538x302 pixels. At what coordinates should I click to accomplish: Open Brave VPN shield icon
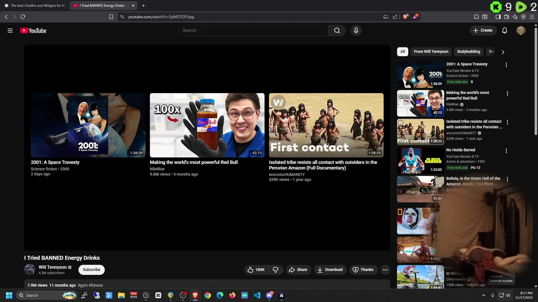click(523, 17)
